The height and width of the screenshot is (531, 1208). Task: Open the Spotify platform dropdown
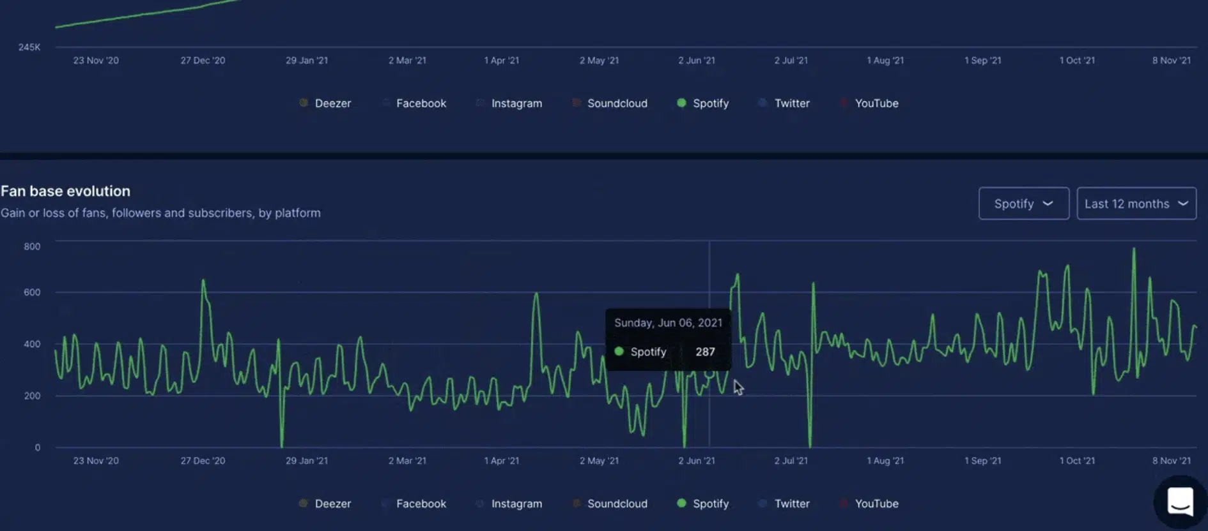(1023, 204)
